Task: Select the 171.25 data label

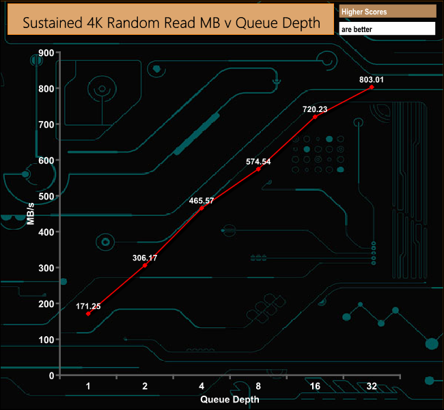Action: [x=88, y=306]
